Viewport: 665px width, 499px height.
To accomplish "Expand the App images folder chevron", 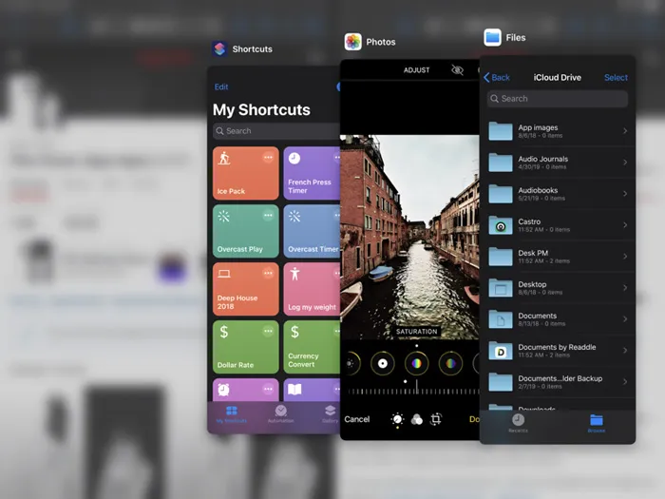I will [624, 131].
